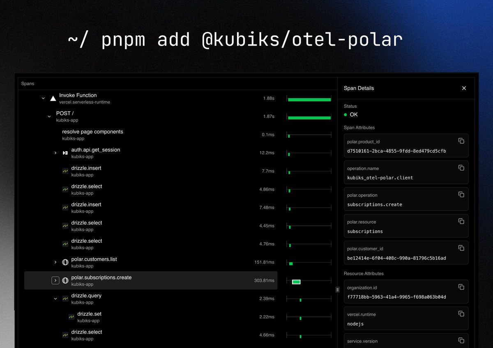Screen dimensions: 493x348
Task: Select the drizzle.set span name
Action: pos(89,314)
